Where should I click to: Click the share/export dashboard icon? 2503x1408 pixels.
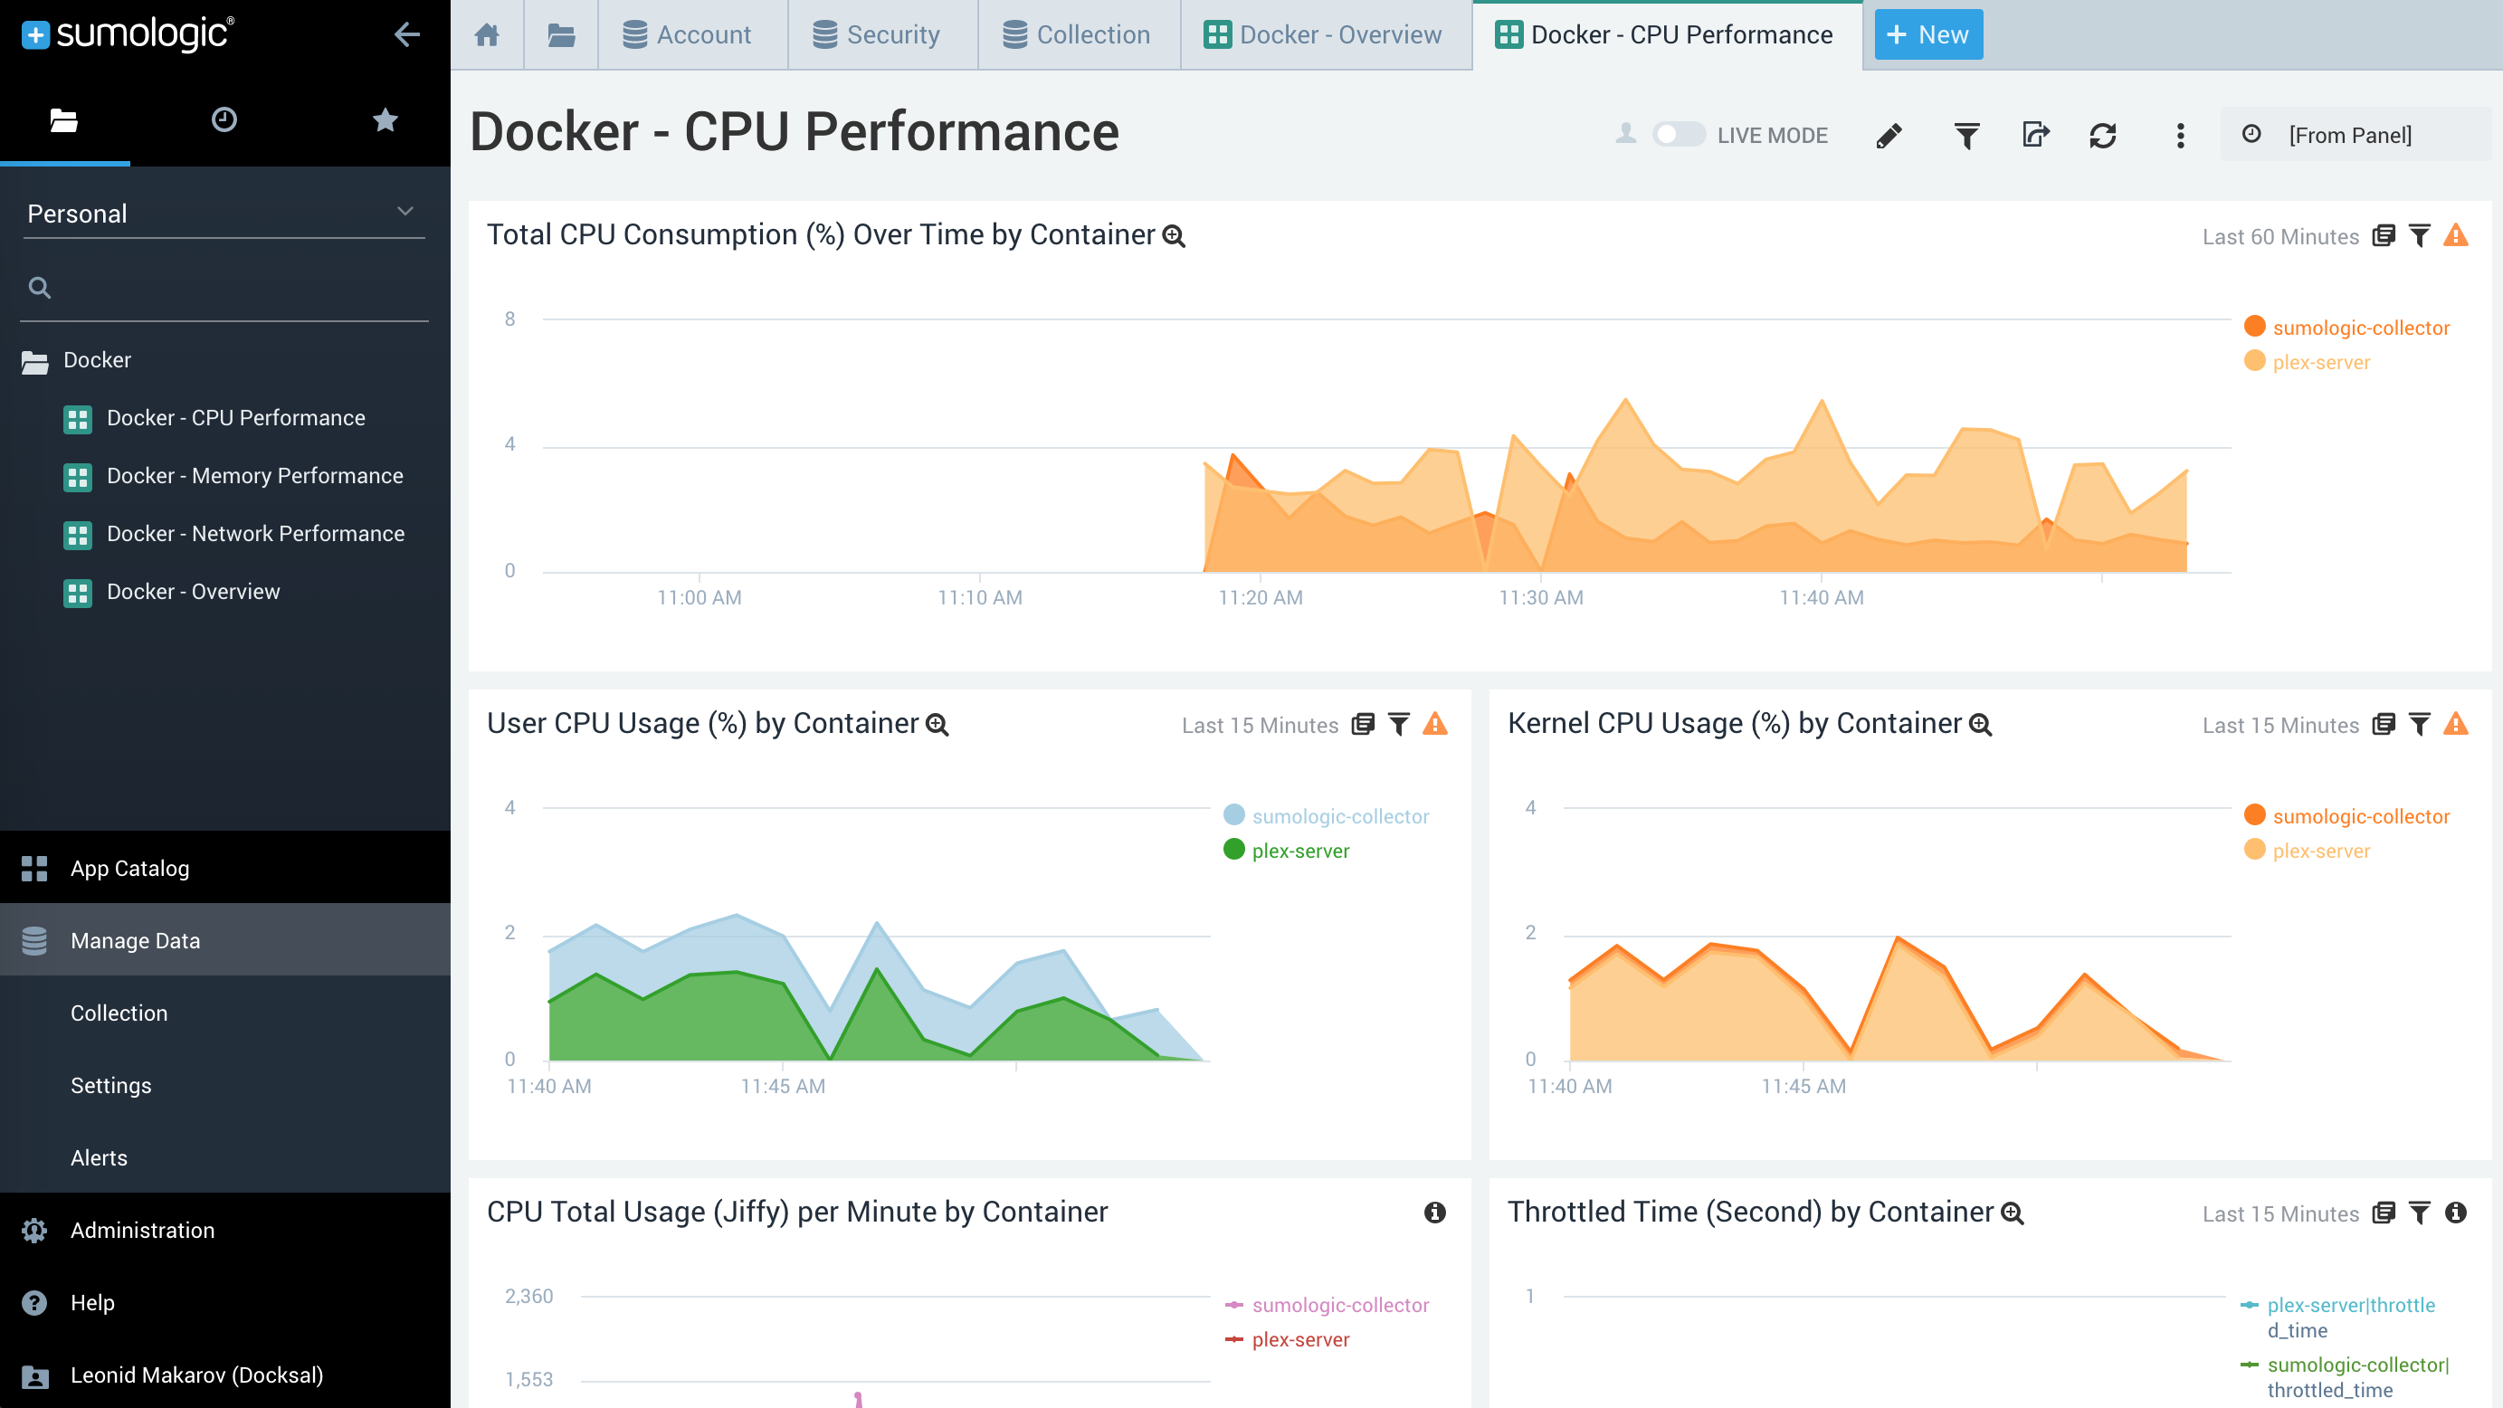[2036, 135]
